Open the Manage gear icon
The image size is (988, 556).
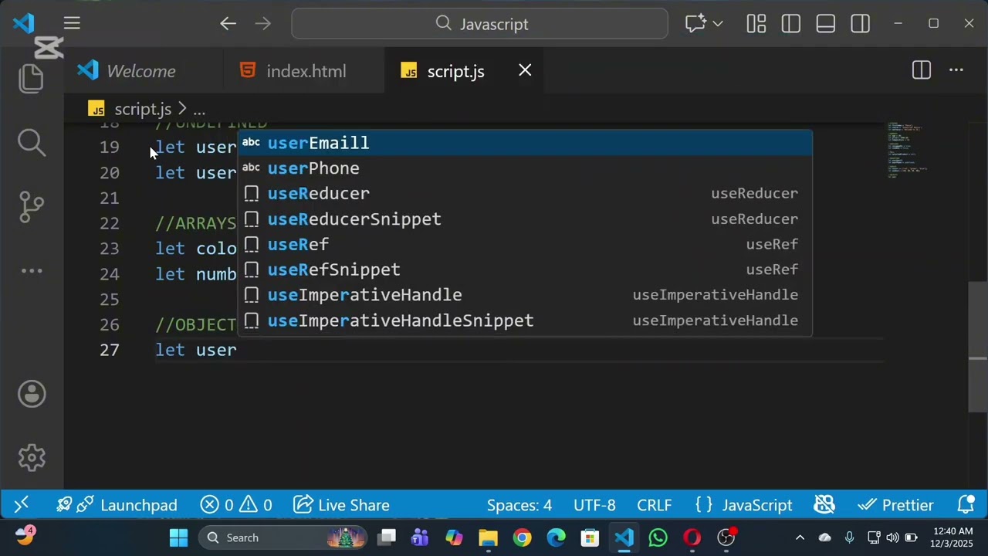coord(32,458)
